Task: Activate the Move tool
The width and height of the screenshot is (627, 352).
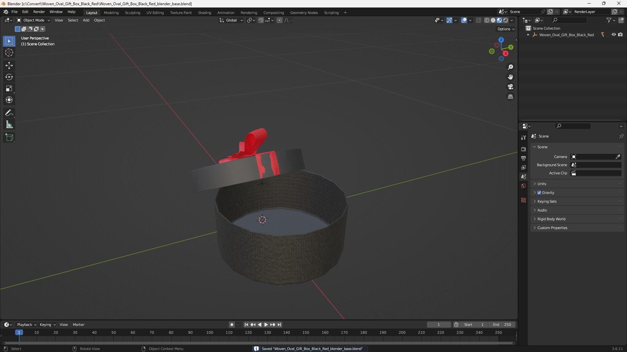Action: pos(9,66)
